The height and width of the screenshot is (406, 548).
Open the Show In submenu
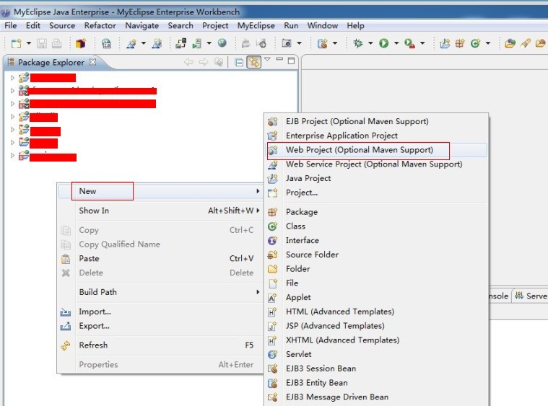tap(160, 211)
